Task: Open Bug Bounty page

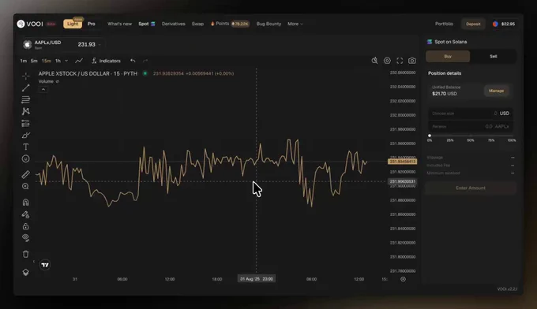Action: 268,24
